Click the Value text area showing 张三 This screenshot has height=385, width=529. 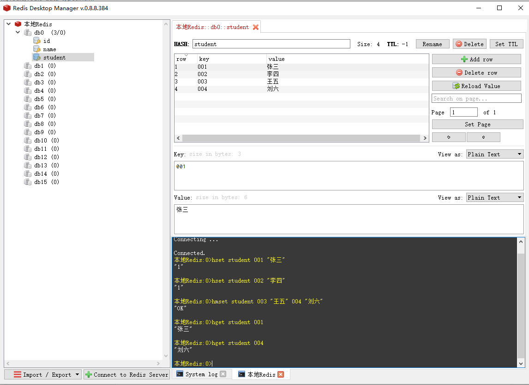(x=349, y=219)
